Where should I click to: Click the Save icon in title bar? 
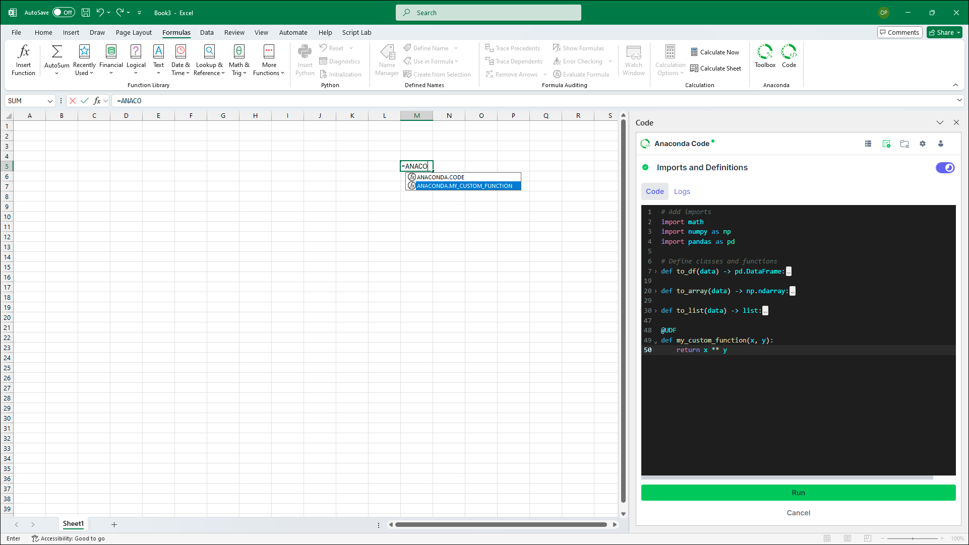point(86,13)
